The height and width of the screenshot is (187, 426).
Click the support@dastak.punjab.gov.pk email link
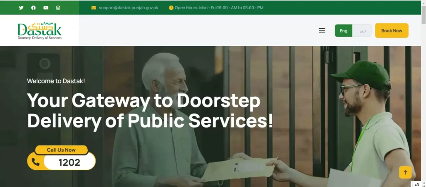[x=128, y=7]
